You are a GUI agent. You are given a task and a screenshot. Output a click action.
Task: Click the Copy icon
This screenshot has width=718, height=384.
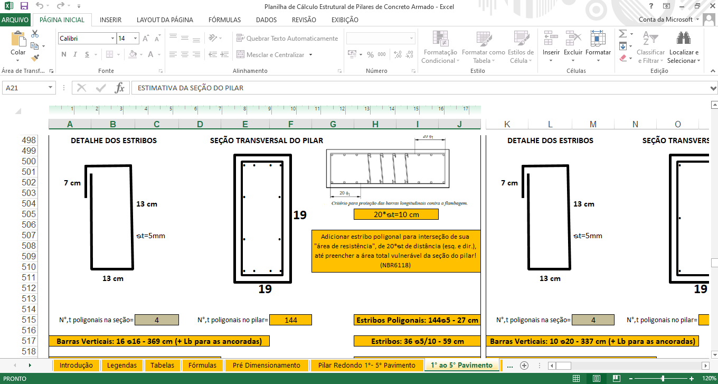[x=35, y=46]
